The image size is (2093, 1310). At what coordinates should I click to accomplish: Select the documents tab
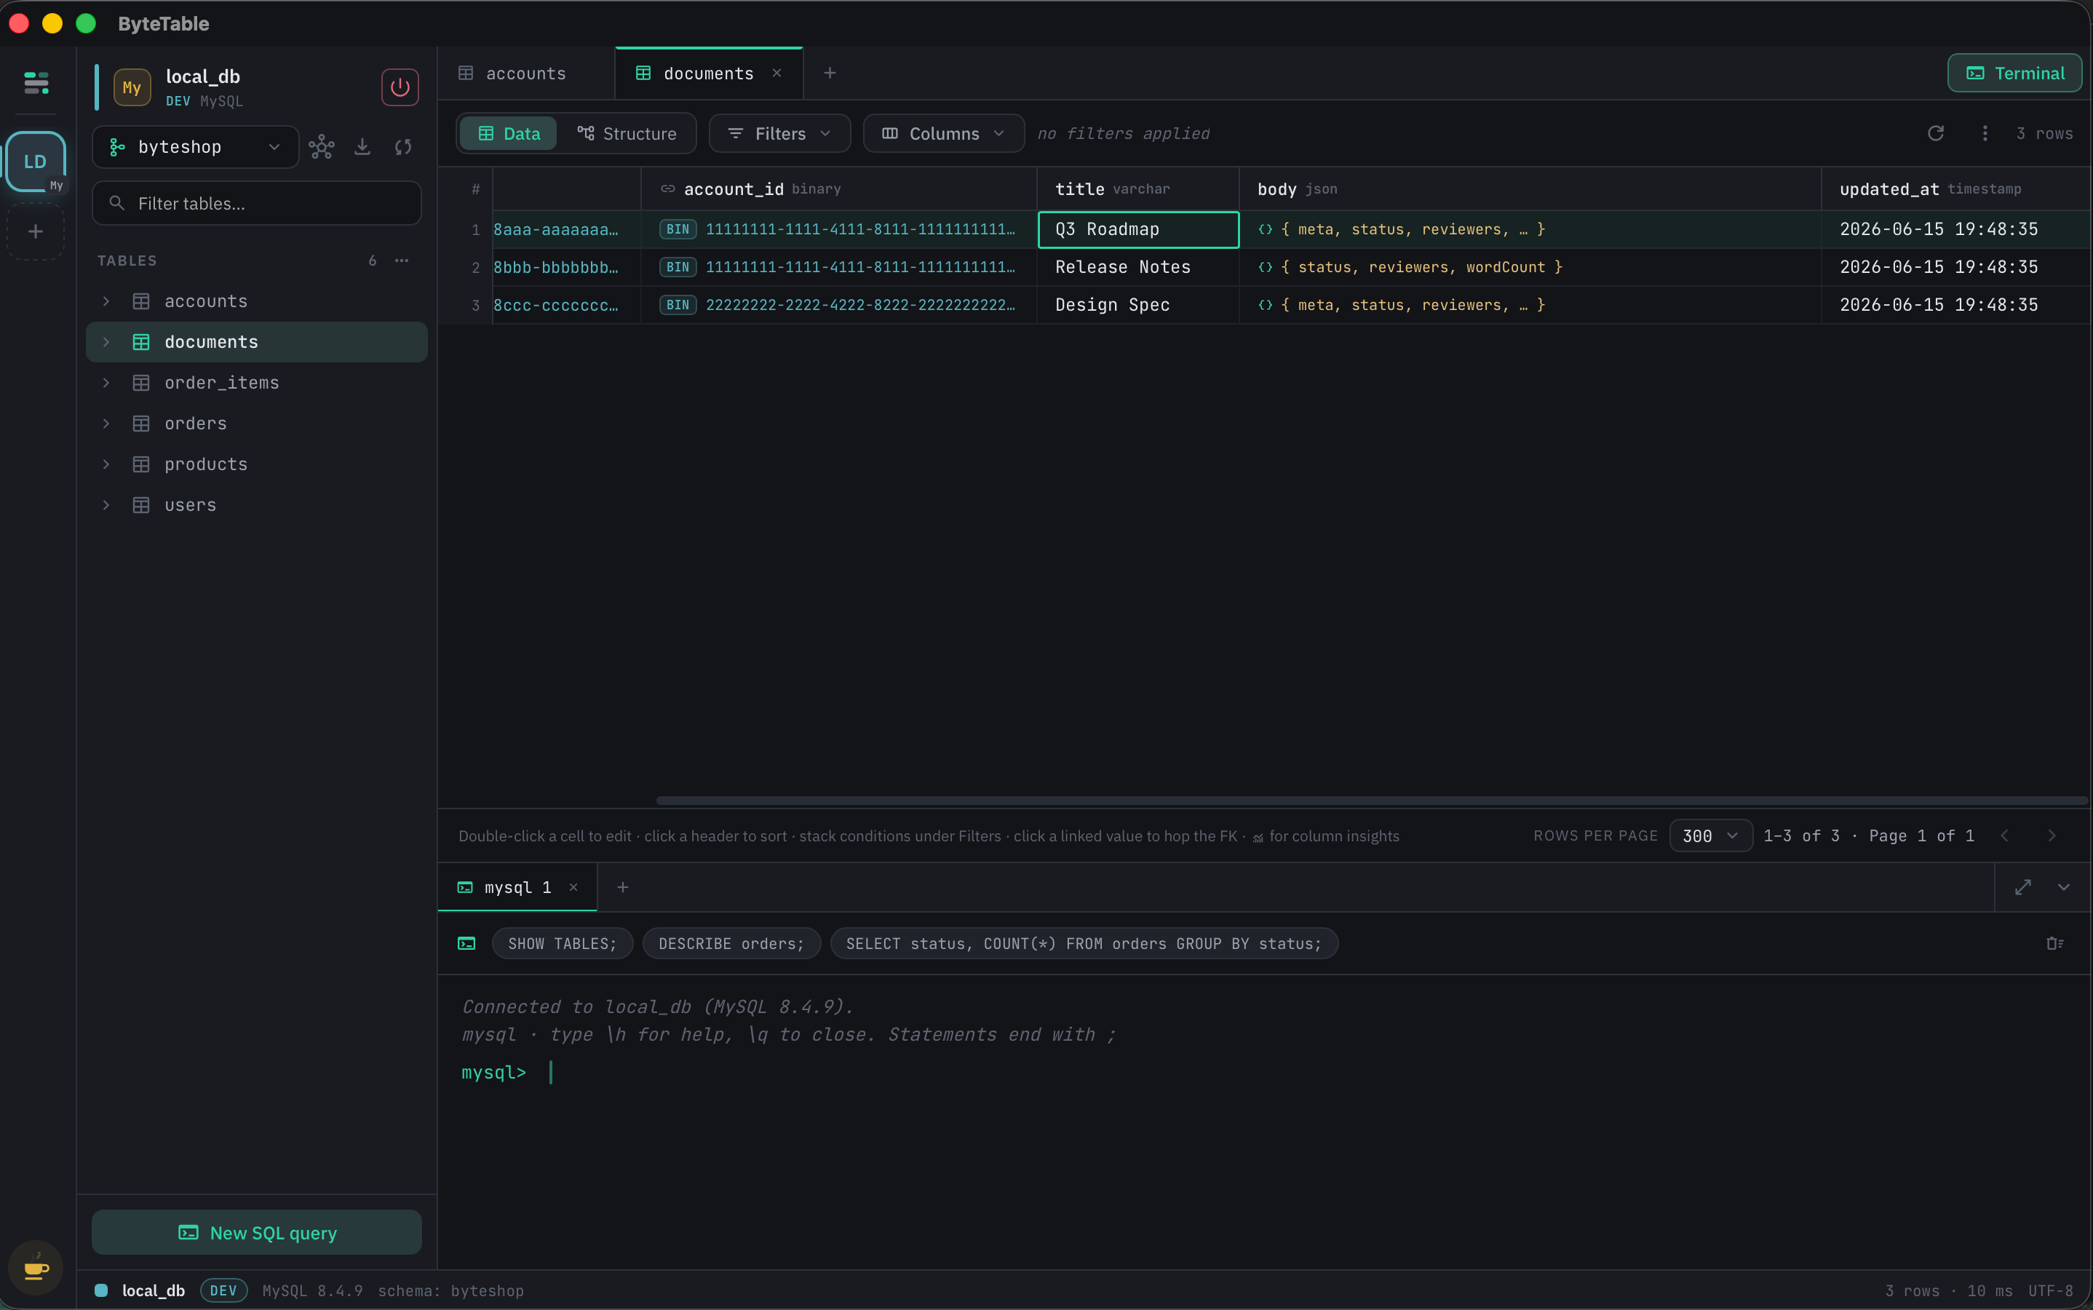tap(708, 74)
